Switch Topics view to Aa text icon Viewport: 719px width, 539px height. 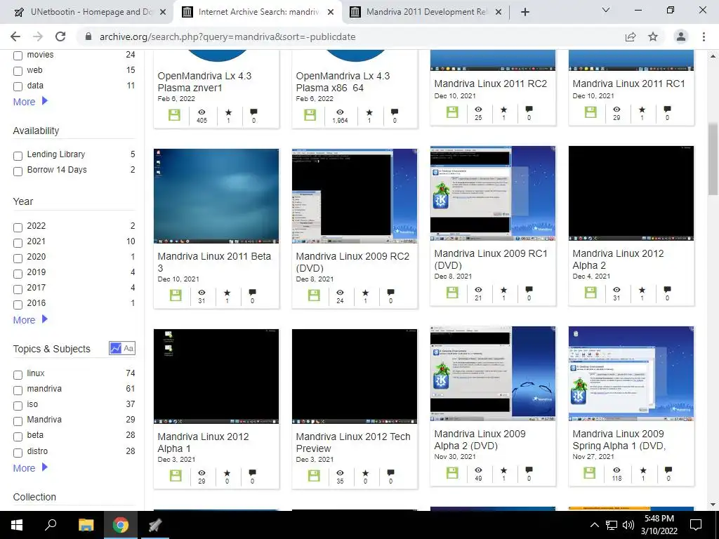coord(128,348)
